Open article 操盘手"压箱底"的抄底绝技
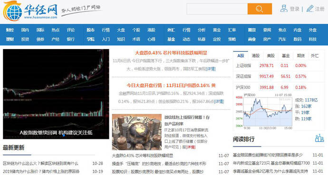The width and height of the screenshot is (328, 175). point(159,164)
